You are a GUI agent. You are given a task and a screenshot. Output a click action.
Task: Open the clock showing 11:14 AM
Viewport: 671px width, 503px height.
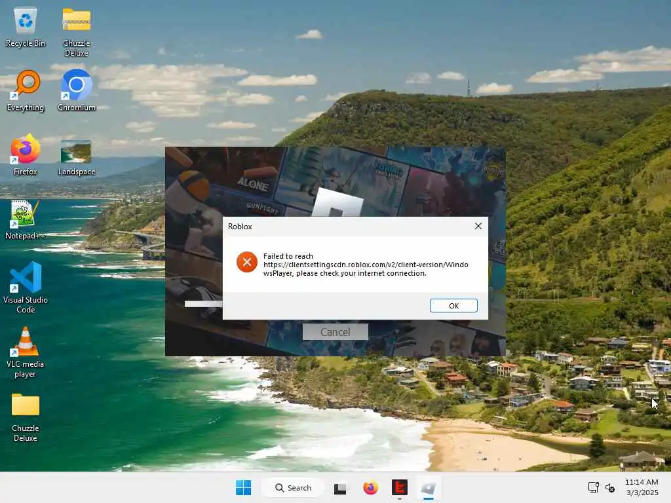pyautogui.click(x=642, y=487)
